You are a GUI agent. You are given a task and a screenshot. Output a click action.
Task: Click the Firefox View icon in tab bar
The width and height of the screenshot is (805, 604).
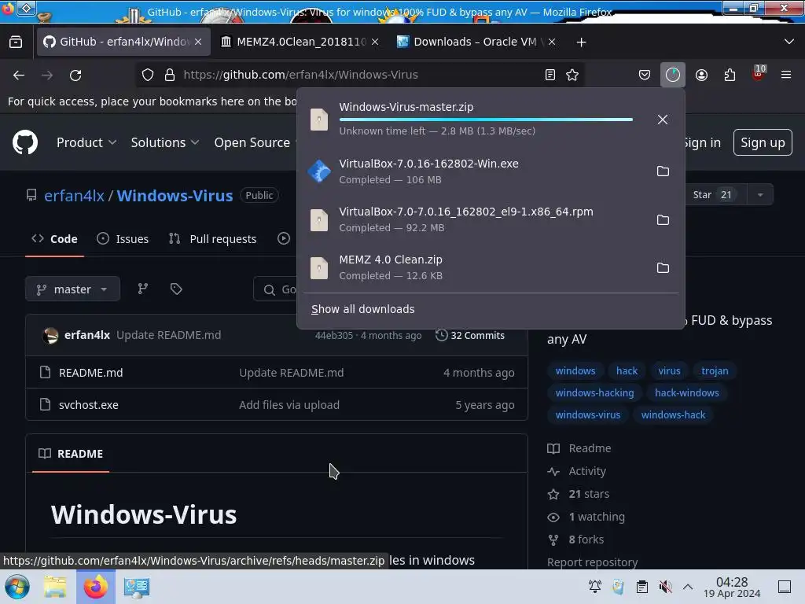(x=16, y=42)
